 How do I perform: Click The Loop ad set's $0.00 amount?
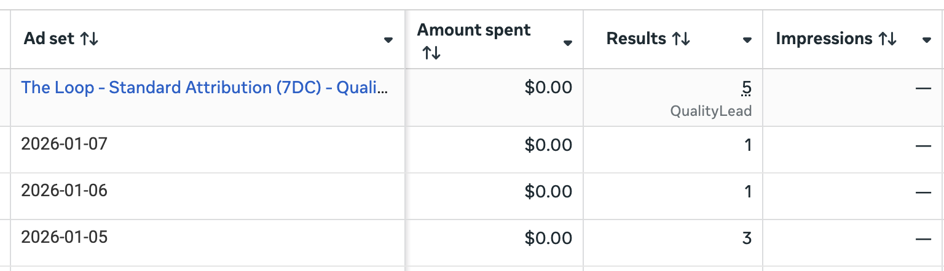[x=548, y=88]
